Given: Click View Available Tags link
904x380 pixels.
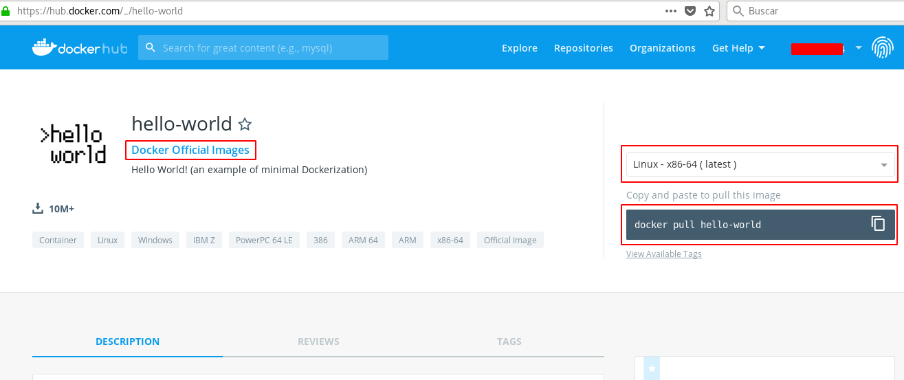Looking at the screenshot, I should point(663,254).
